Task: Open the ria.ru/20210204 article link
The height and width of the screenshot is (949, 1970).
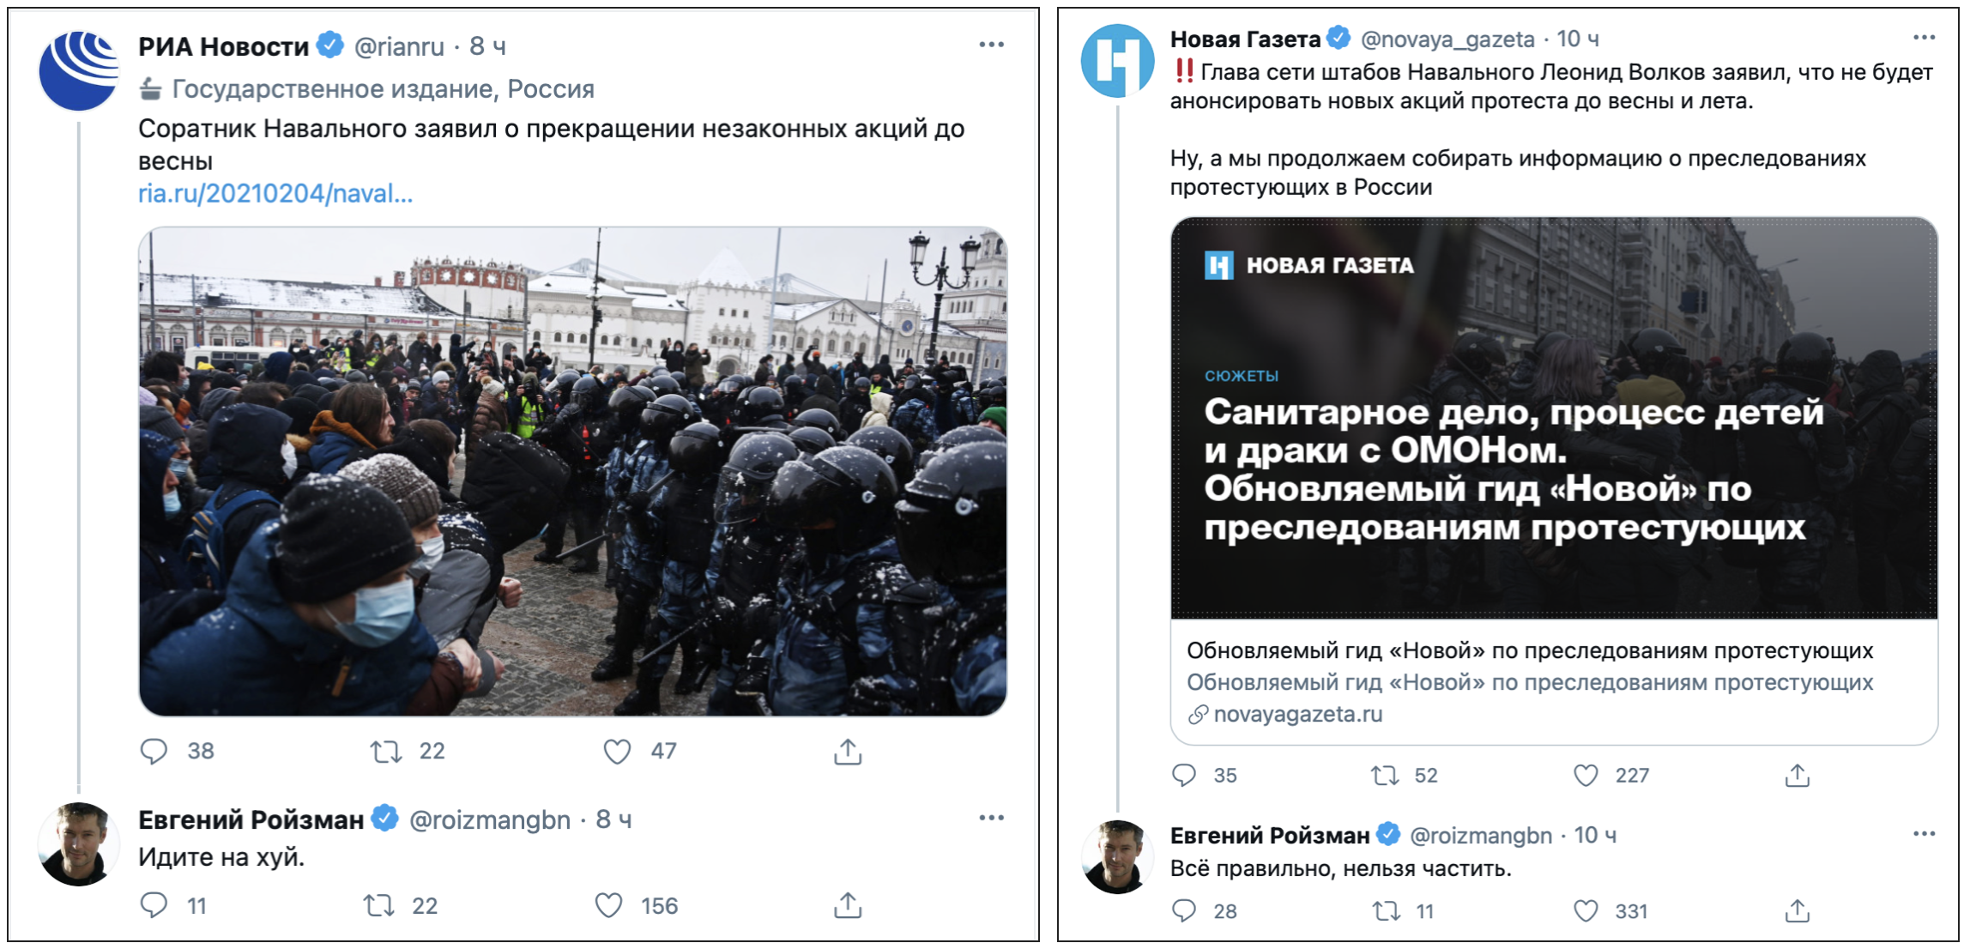Action: (x=275, y=194)
